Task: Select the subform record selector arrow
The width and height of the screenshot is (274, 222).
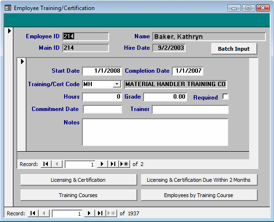Action: (x=22, y=62)
